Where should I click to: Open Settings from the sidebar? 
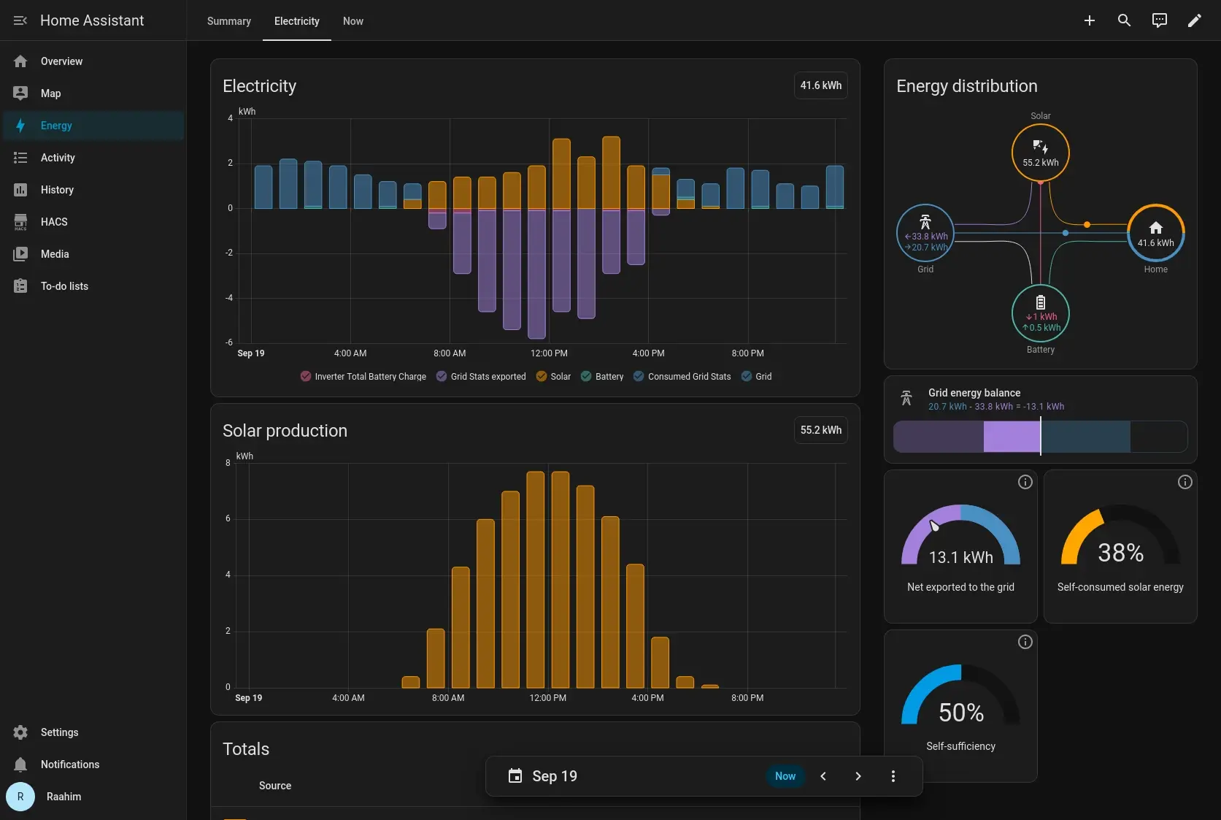pos(93,732)
